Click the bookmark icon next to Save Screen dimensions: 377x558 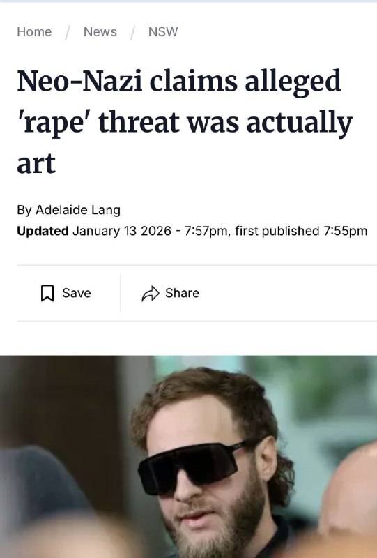pos(47,293)
